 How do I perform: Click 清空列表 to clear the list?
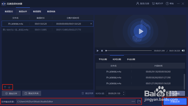[87, 93]
